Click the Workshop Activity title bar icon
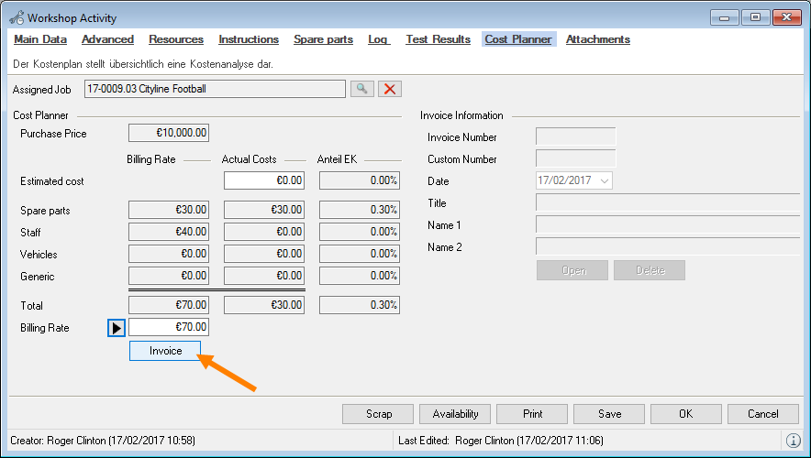Screen dimensions: 811x458 [x=16, y=17]
